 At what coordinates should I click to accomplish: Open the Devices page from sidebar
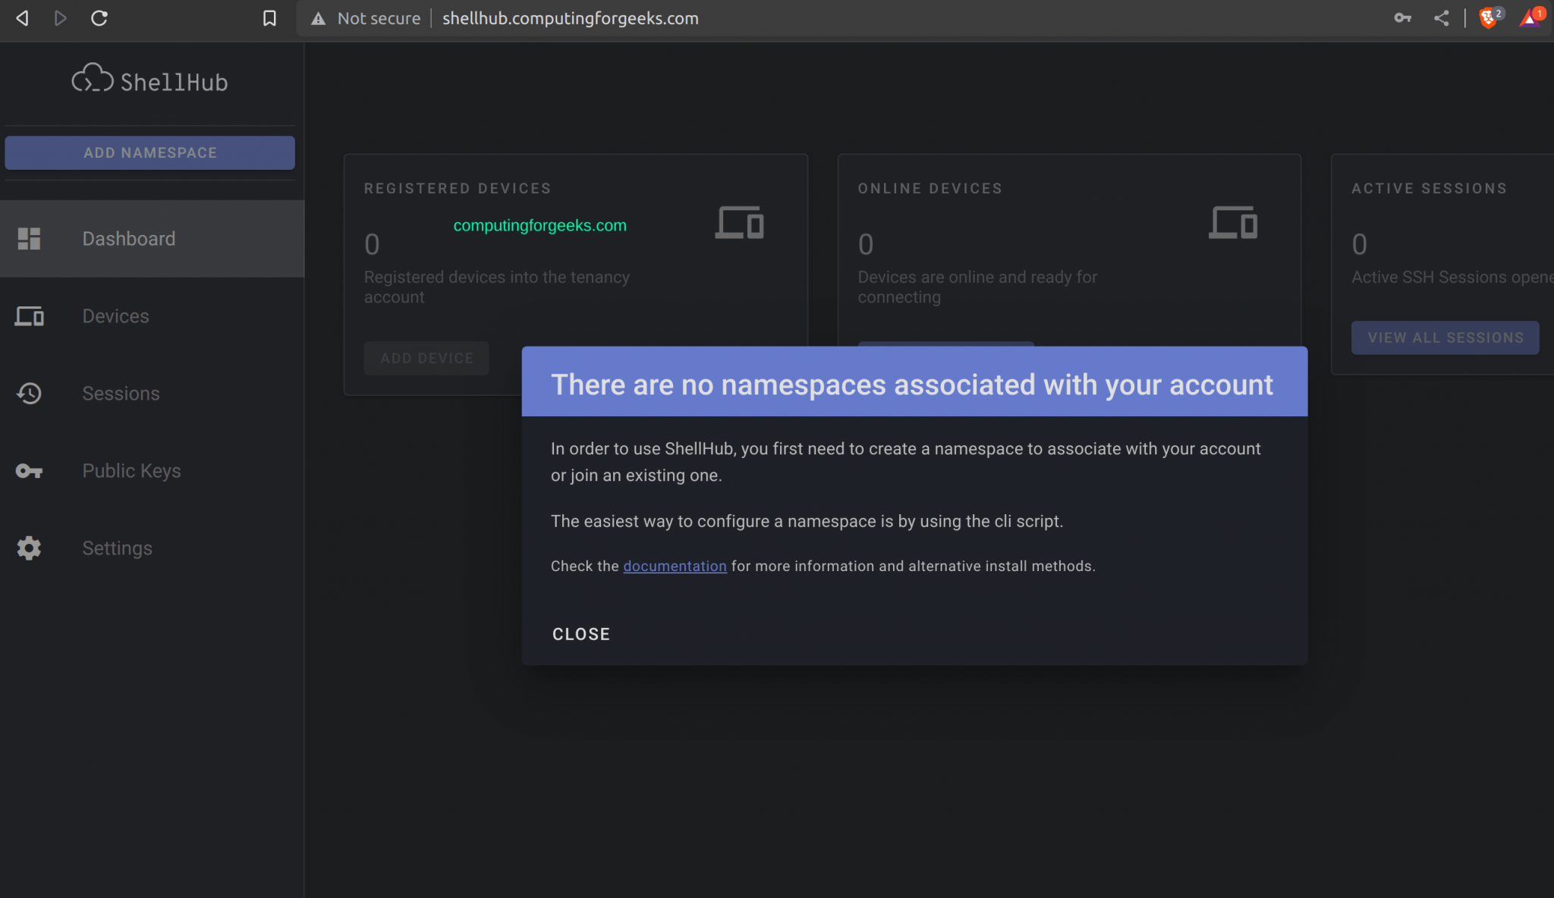(115, 316)
